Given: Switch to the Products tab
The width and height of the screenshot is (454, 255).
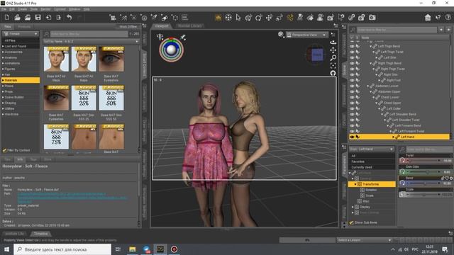Looking at the screenshot, I should click(x=24, y=27).
